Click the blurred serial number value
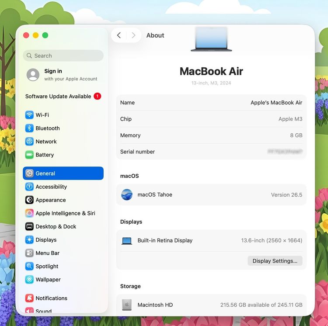Screen dimensions: 328x326 [x=285, y=152]
